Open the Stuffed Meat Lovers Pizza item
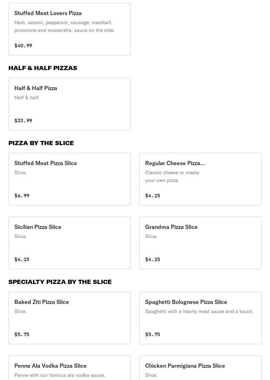Viewport: 270px width, 380px height. 48,13
